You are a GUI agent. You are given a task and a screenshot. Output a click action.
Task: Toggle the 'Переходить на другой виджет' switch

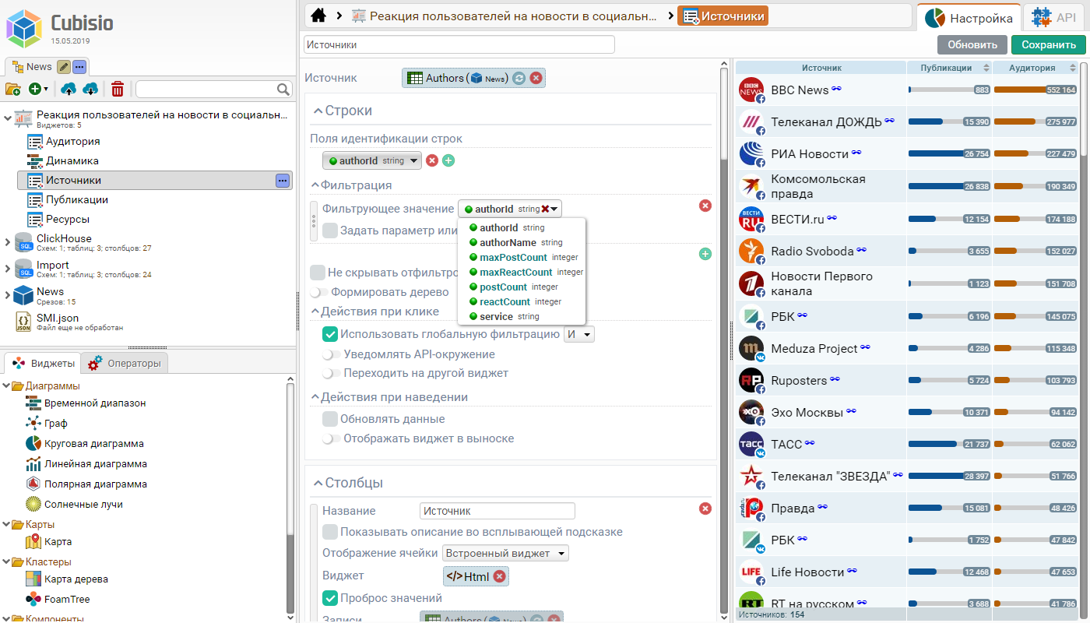(x=332, y=373)
